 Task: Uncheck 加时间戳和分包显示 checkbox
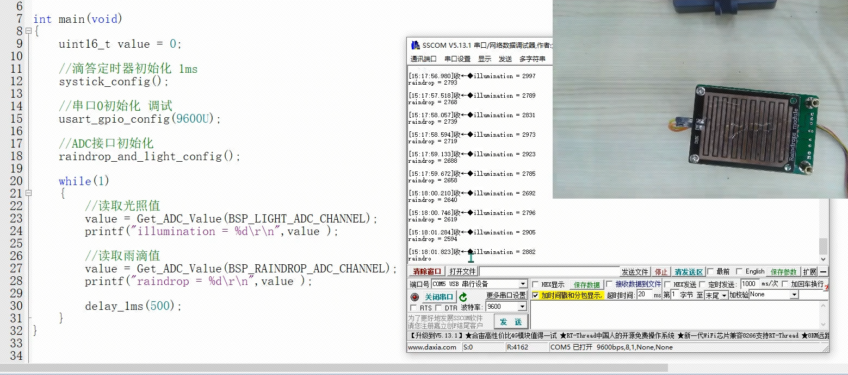(x=535, y=295)
